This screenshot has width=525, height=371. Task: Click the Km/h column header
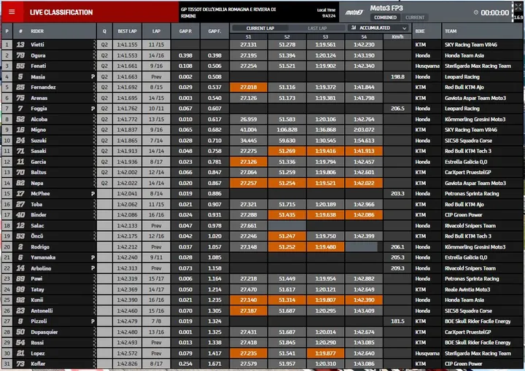pos(397,37)
